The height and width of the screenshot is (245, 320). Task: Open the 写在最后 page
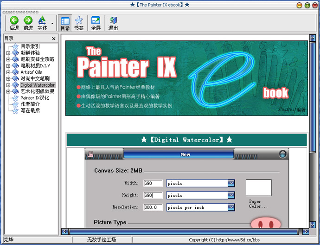pos(30,110)
